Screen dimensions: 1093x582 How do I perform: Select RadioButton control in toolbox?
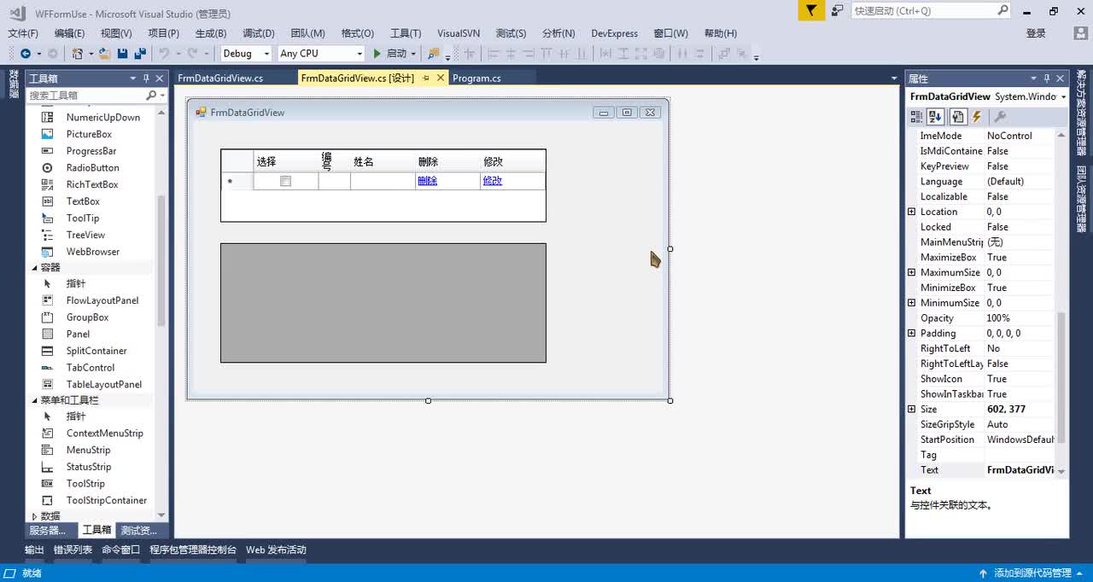point(93,168)
